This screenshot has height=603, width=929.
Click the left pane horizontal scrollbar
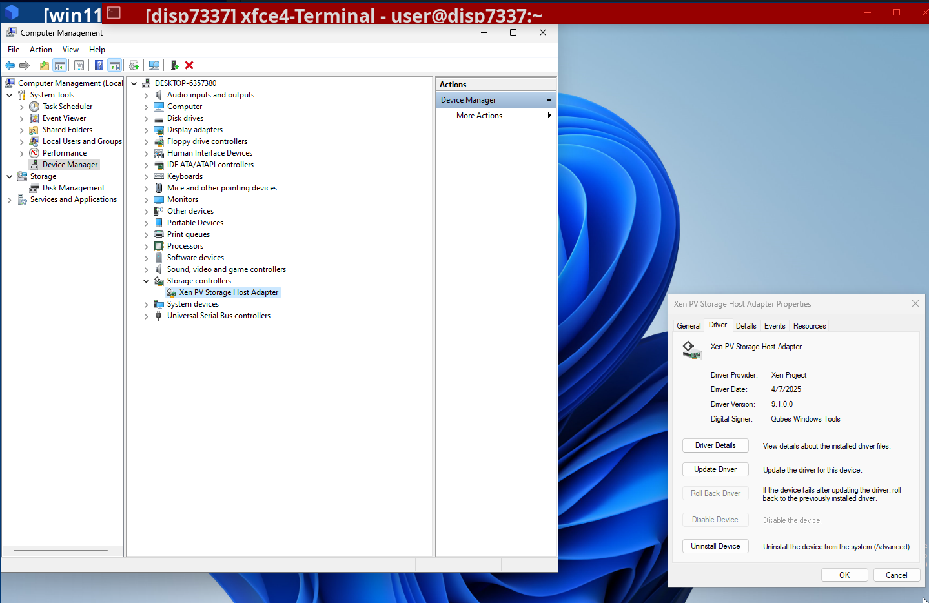(61, 551)
